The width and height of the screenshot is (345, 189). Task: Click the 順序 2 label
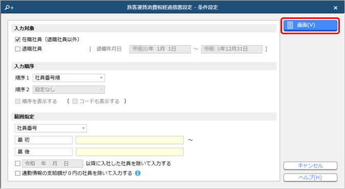pos(22,89)
